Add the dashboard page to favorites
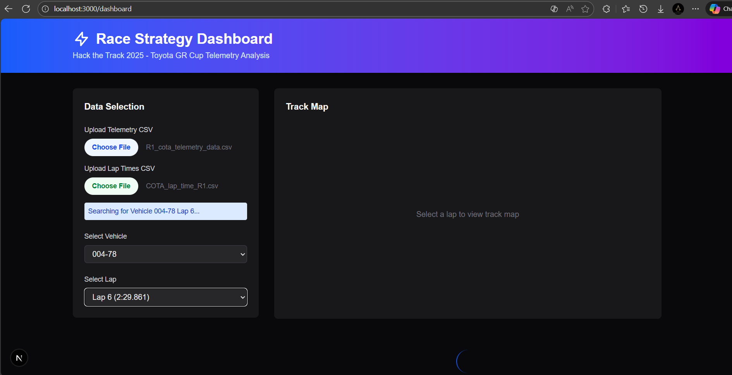This screenshot has height=375, width=732. coord(586,9)
